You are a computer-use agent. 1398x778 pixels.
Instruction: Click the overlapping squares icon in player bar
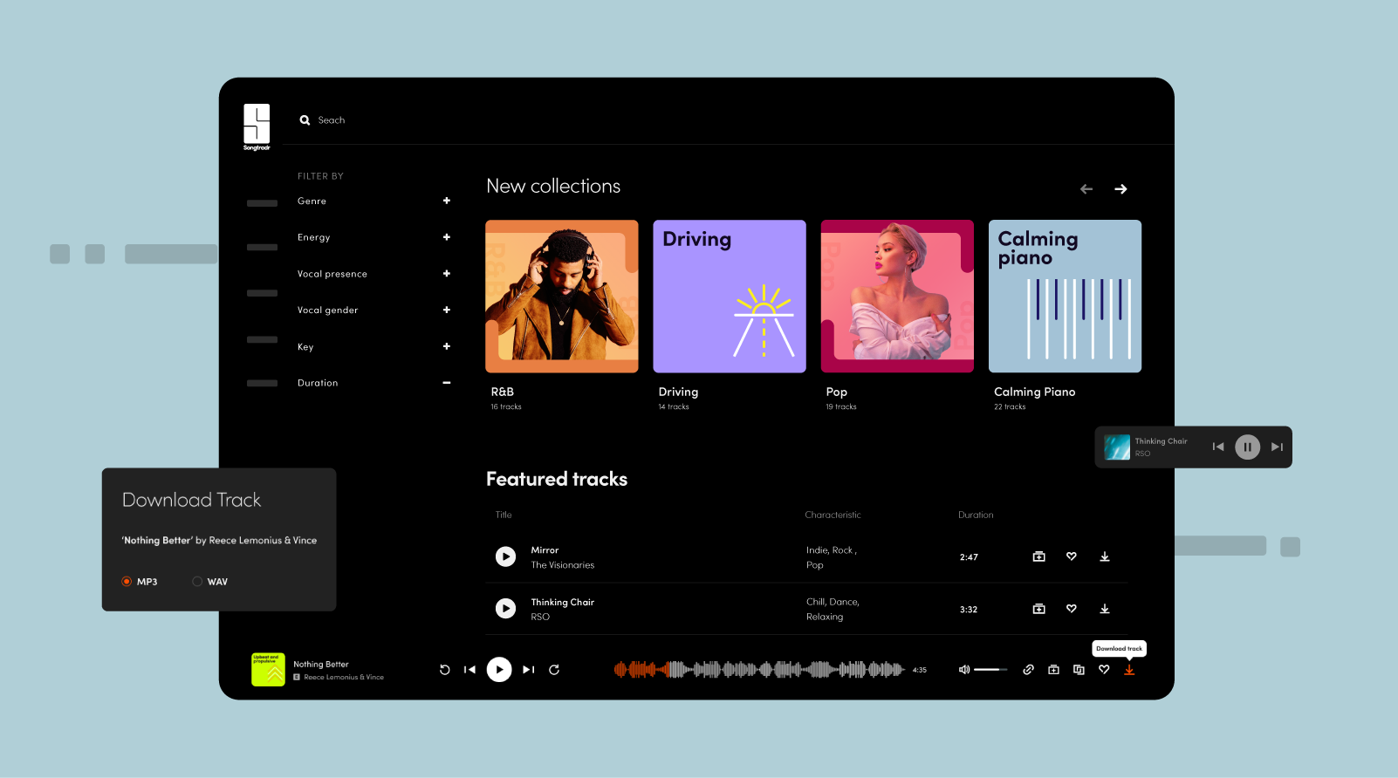(x=1079, y=670)
